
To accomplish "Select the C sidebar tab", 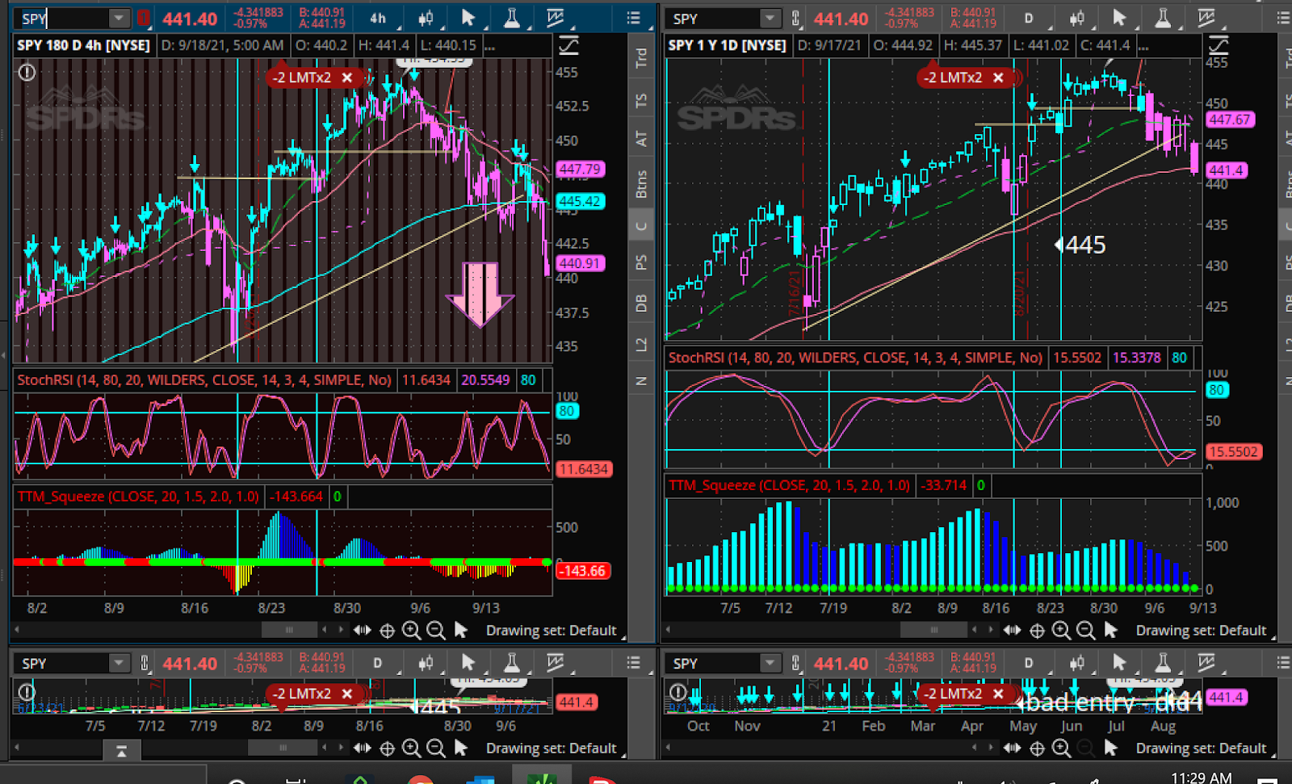I will coord(641,226).
